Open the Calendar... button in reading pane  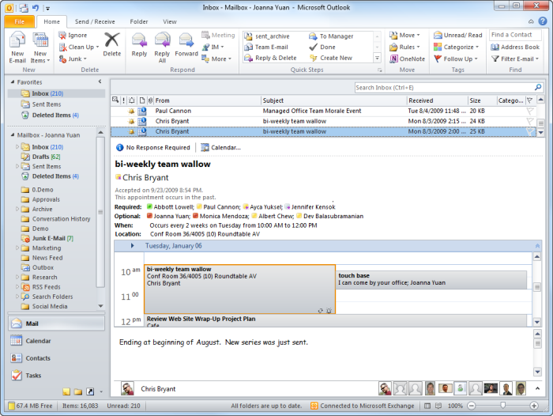[220, 148]
